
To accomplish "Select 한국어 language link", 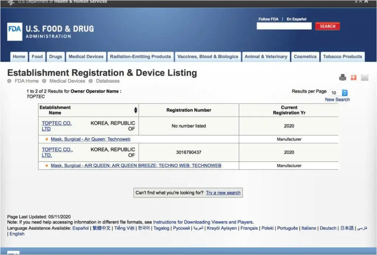I will [x=144, y=228].
